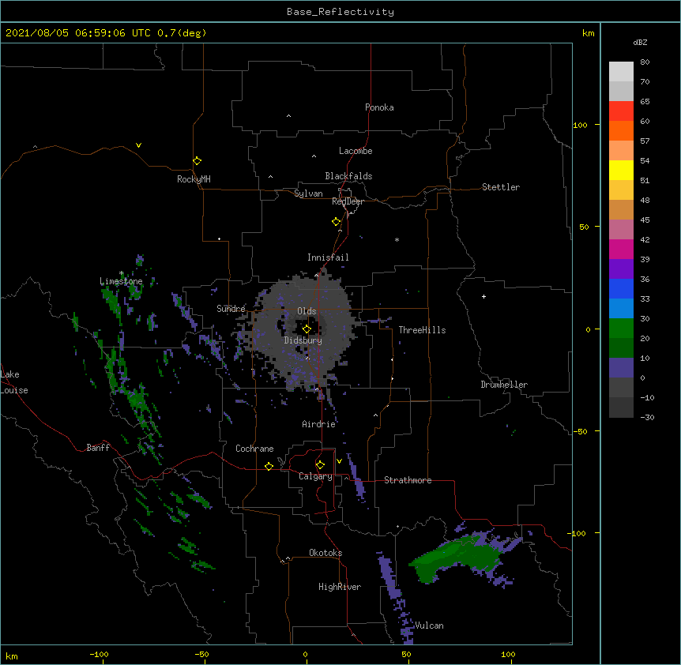Screen dimensions: 681x665
Task: Click the yellow V marker northwest of RockyMH
Action: pos(138,145)
